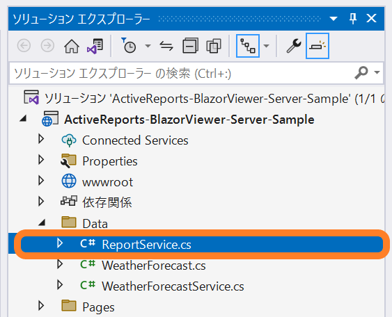The image size is (392, 317).
Task: Click the Data folder icon
Action: (69, 222)
